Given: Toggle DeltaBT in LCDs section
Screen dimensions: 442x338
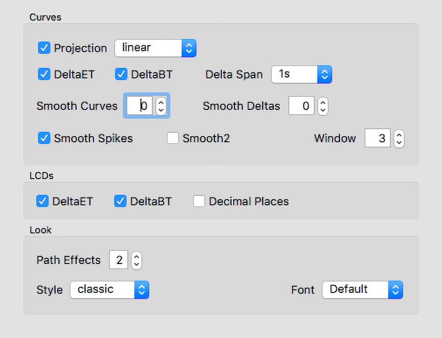Looking at the screenshot, I should point(120,201).
